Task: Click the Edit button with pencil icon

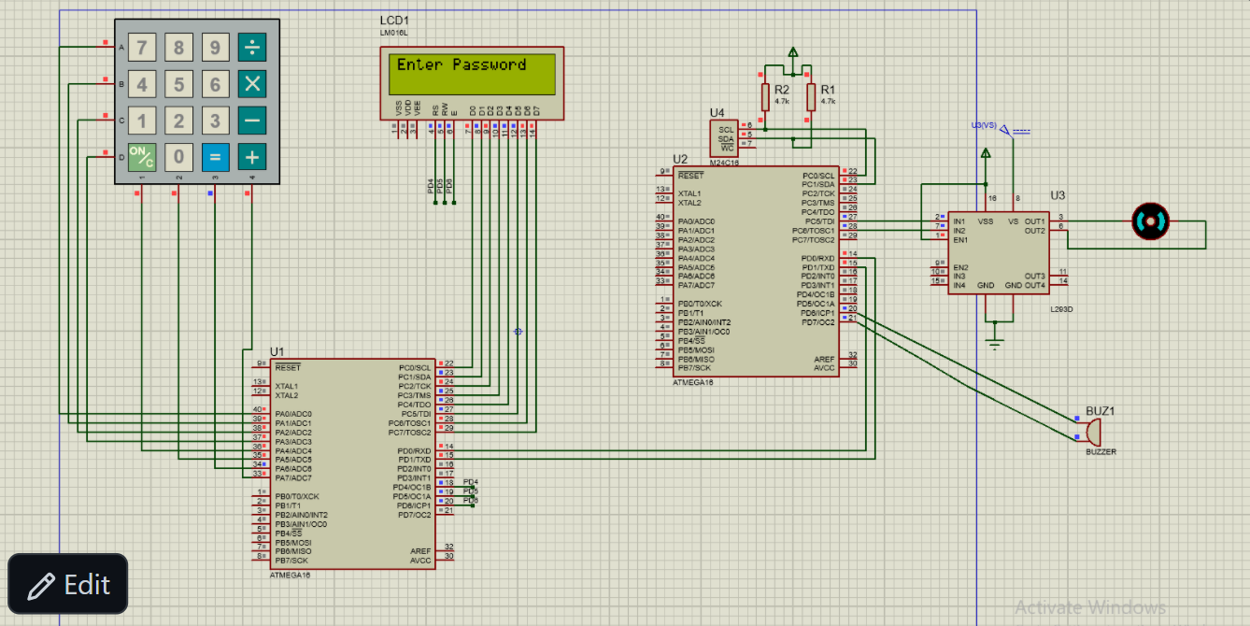Action: pos(67,585)
